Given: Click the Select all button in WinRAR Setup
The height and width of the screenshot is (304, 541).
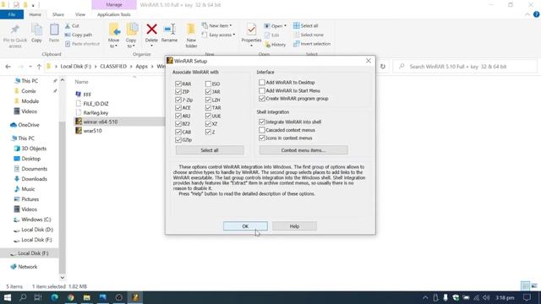Looking at the screenshot, I should point(210,150).
